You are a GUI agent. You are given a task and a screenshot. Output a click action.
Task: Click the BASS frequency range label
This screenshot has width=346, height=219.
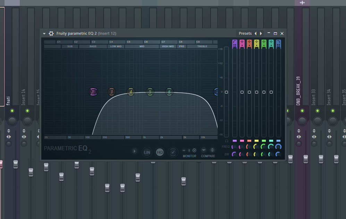[93, 47]
